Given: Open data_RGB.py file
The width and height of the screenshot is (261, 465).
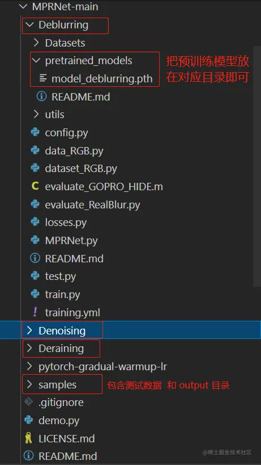Looking at the screenshot, I should coord(74,151).
